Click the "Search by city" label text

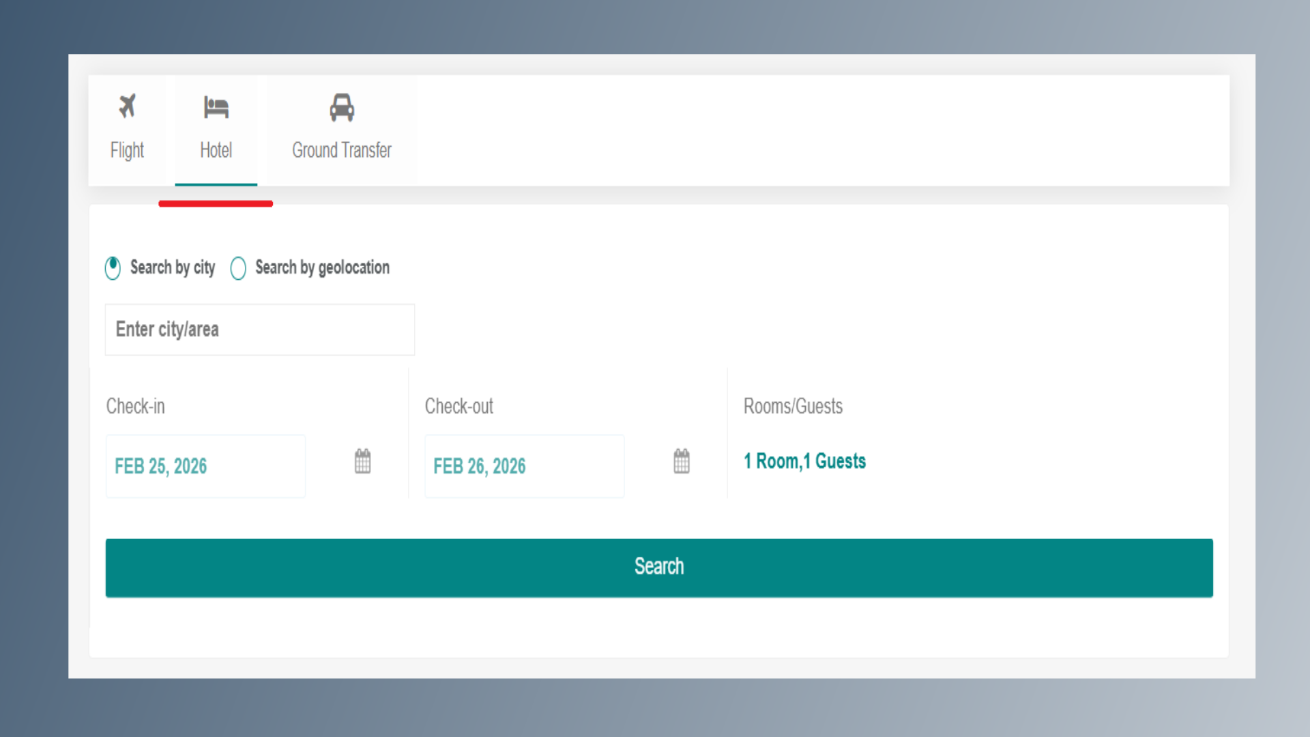(173, 268)
